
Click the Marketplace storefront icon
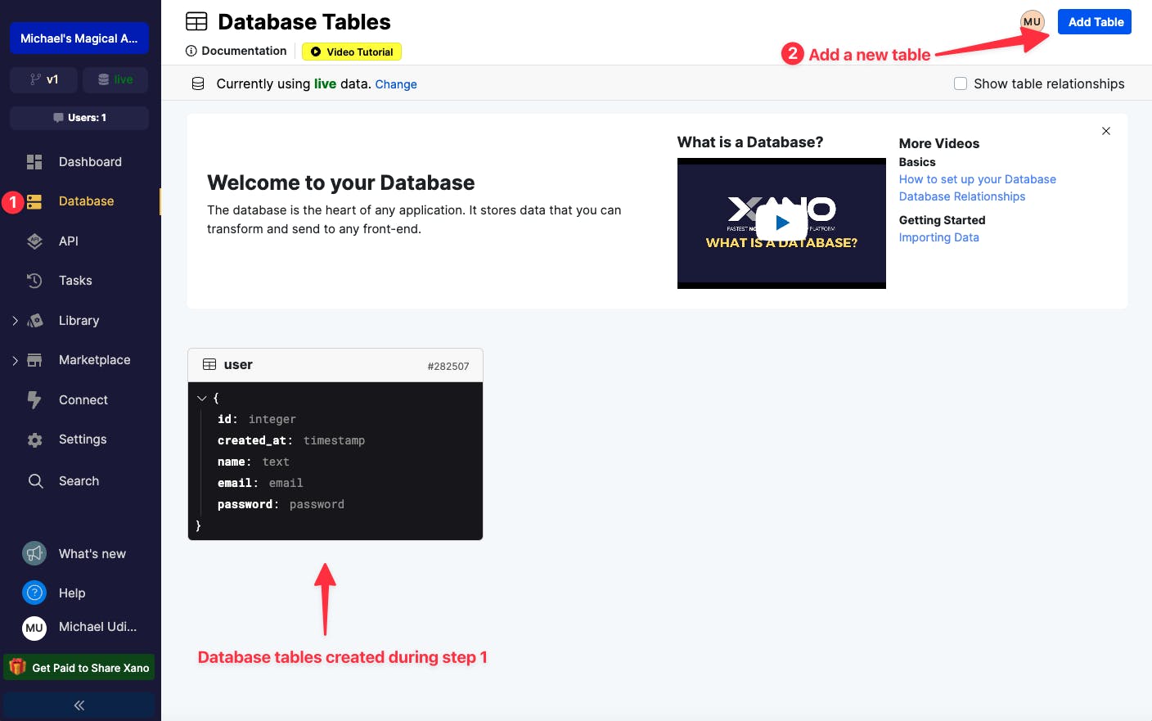(34, 360)
